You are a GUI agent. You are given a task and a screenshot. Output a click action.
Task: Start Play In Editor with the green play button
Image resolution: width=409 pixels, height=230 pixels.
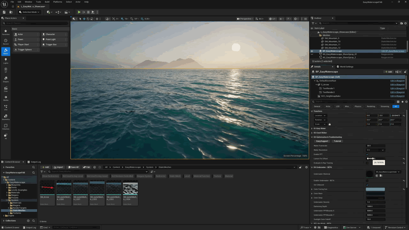pos(79,12)
